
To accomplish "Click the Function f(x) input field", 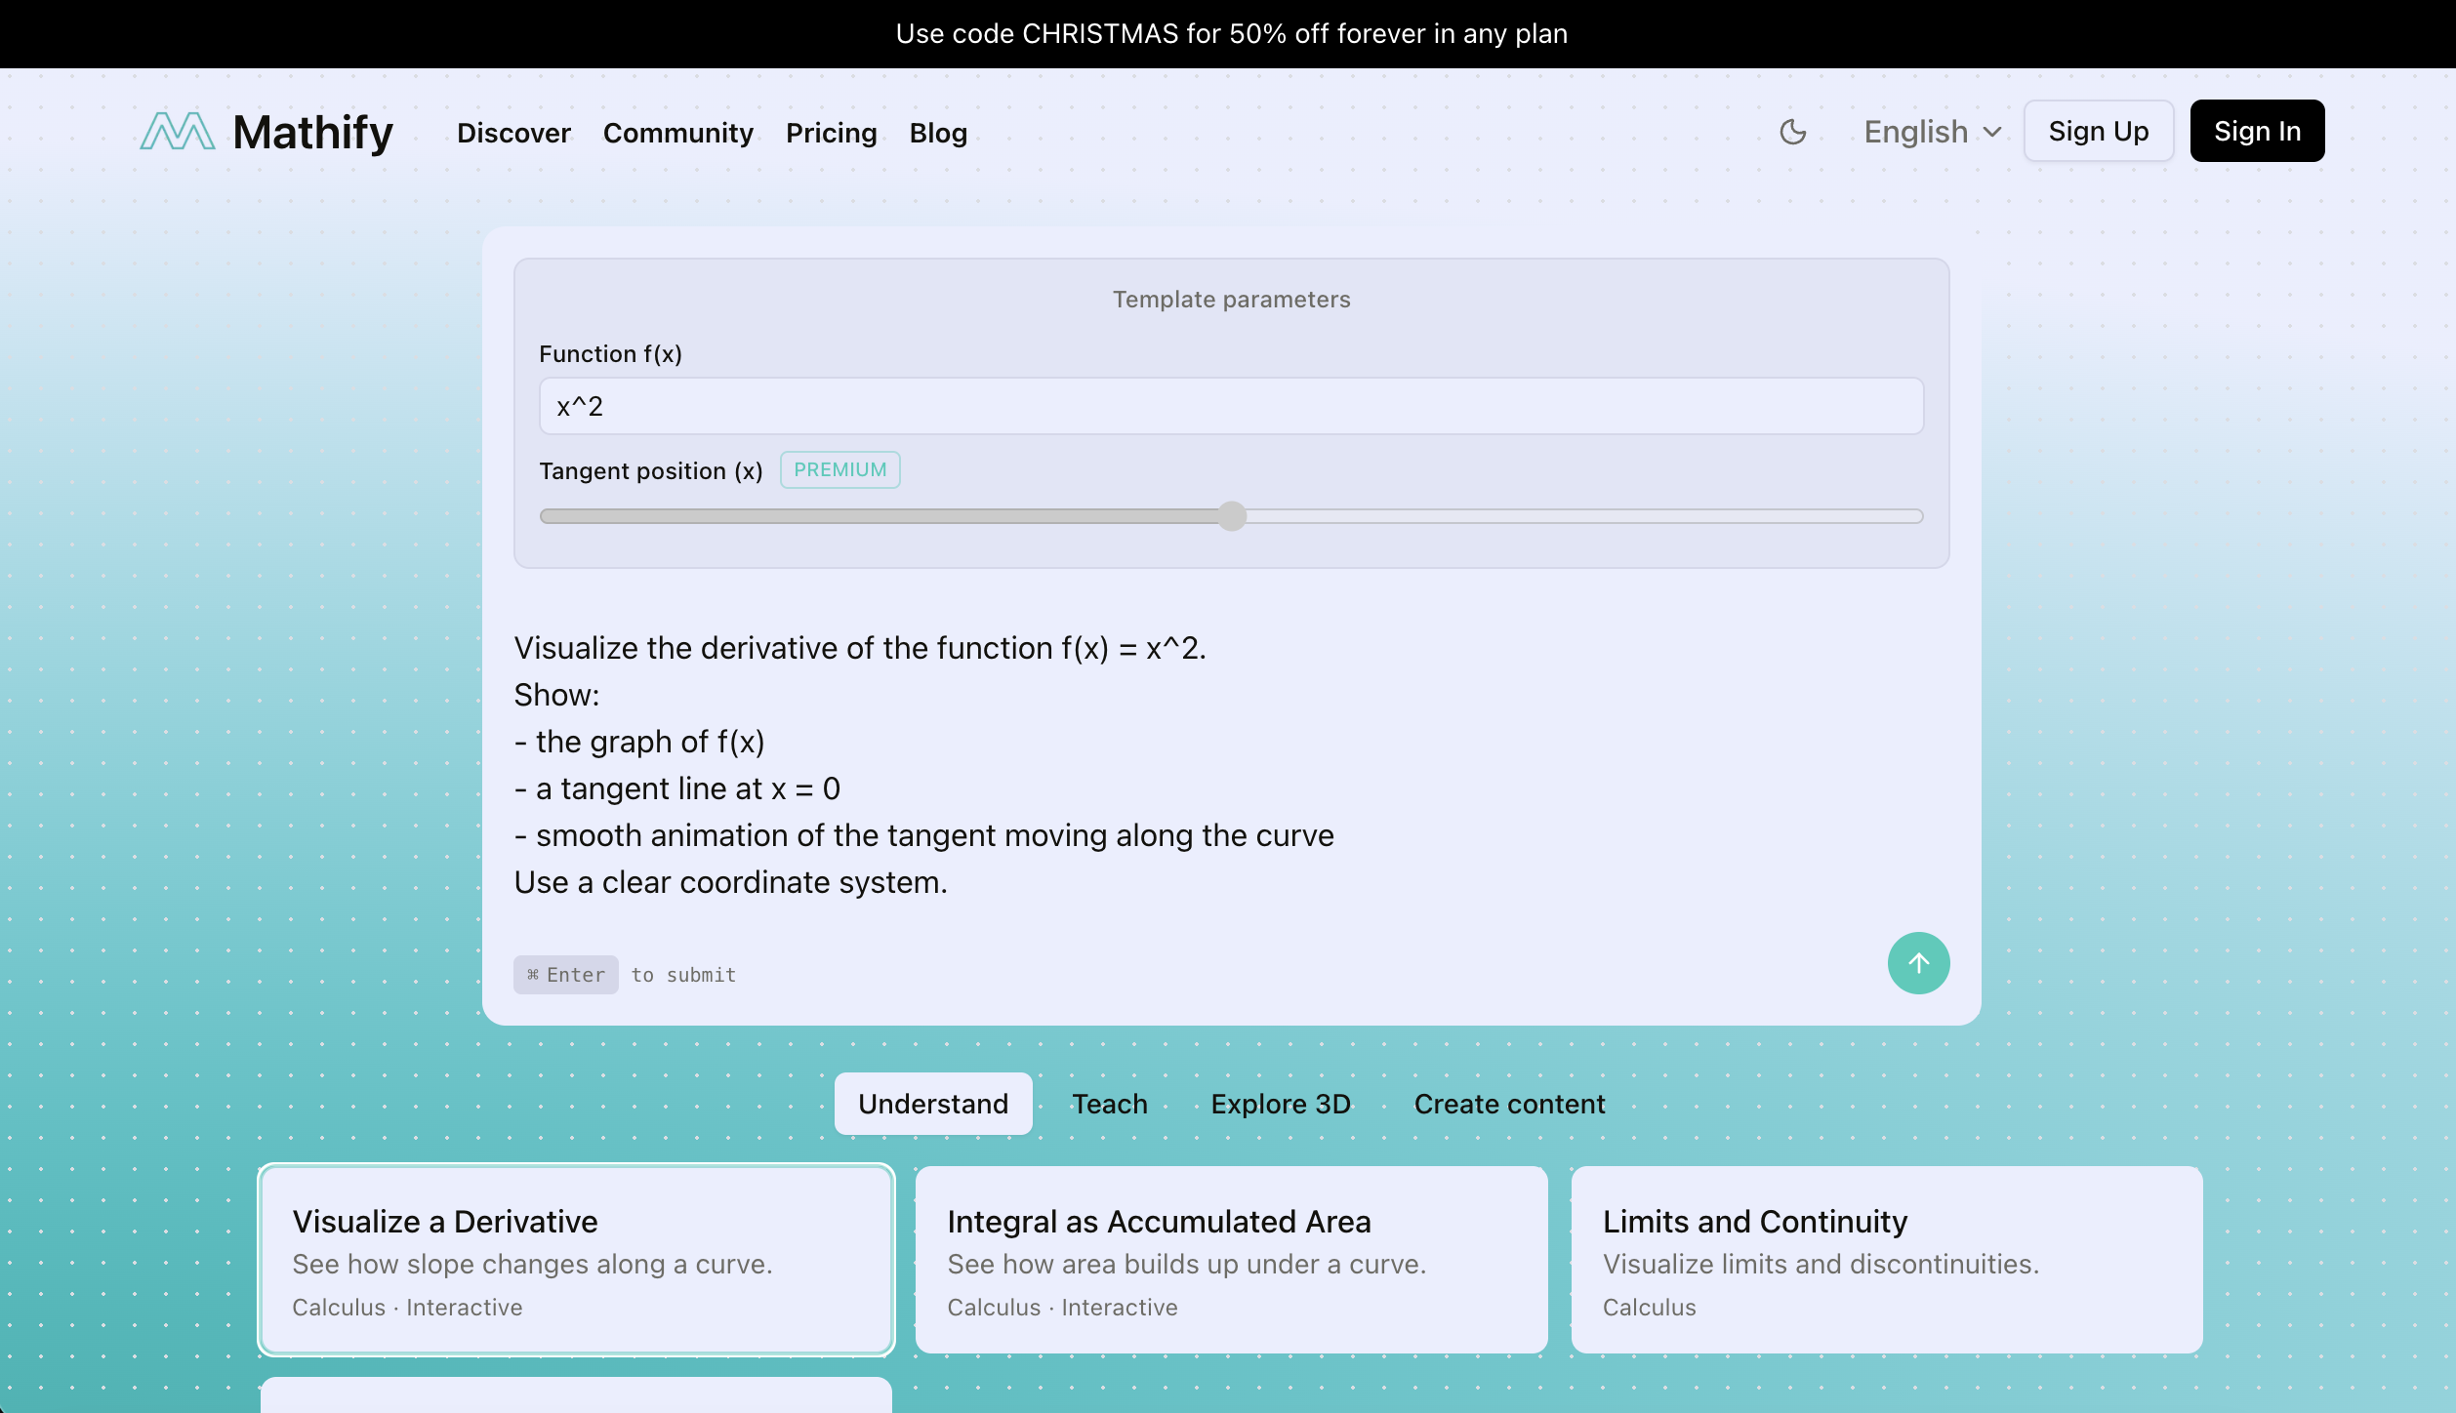I will (x=1230, y=406).
